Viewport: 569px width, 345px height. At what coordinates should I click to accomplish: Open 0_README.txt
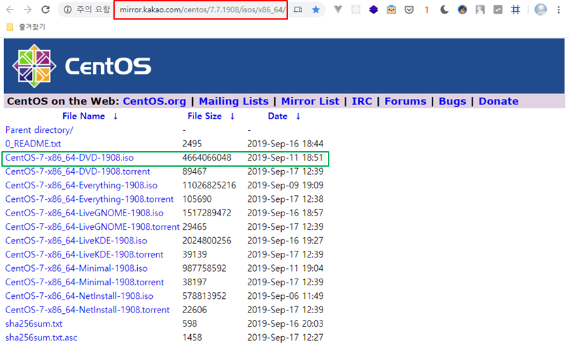click(33, 144)
